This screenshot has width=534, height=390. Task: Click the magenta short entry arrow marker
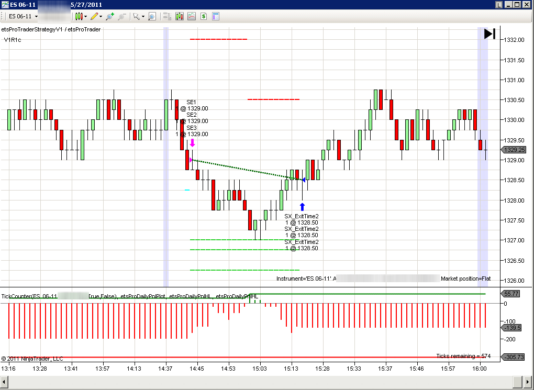192,143
